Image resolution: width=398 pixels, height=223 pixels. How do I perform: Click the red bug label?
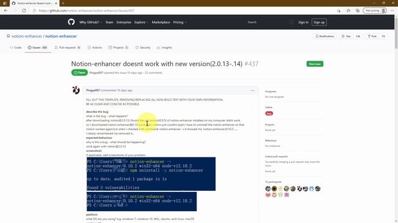click(269, 113)
